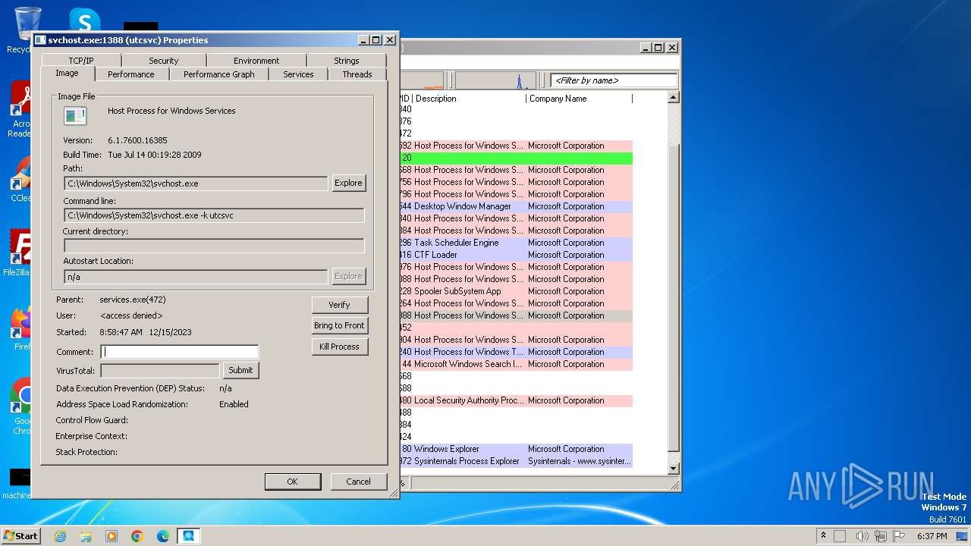
Task: Click the Path text field
Action: (x=196, y=184)
